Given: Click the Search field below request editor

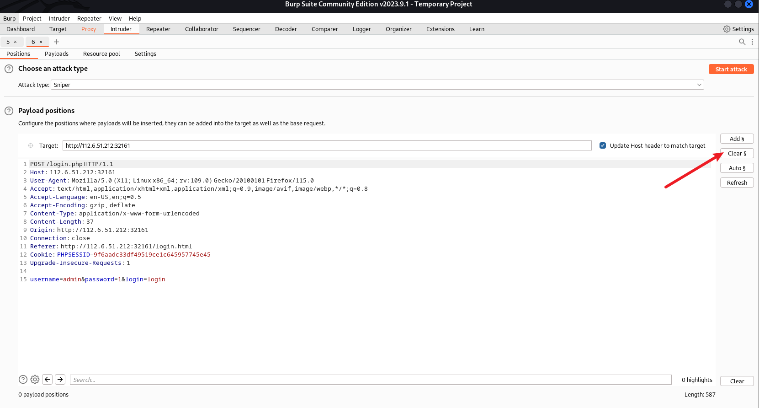Looking at the screenshot, I should click(371, 380).
